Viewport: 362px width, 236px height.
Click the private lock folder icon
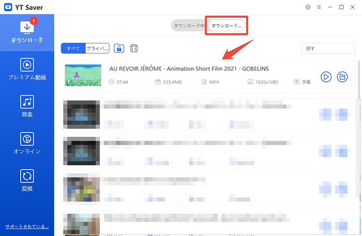tap(119, 48)
